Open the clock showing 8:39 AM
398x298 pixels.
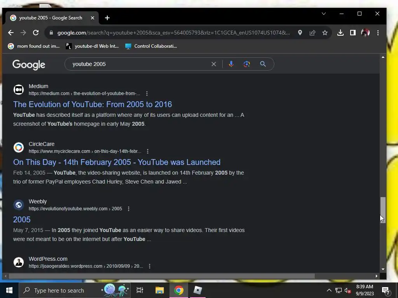click(x=365, y=290)
